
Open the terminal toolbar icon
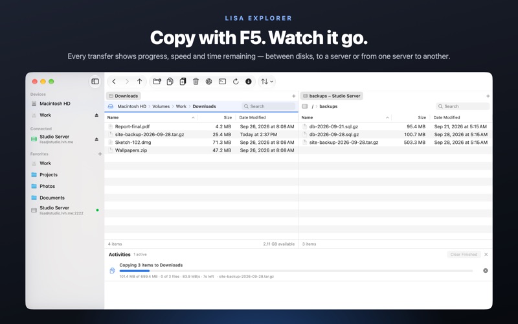(222, 82)
